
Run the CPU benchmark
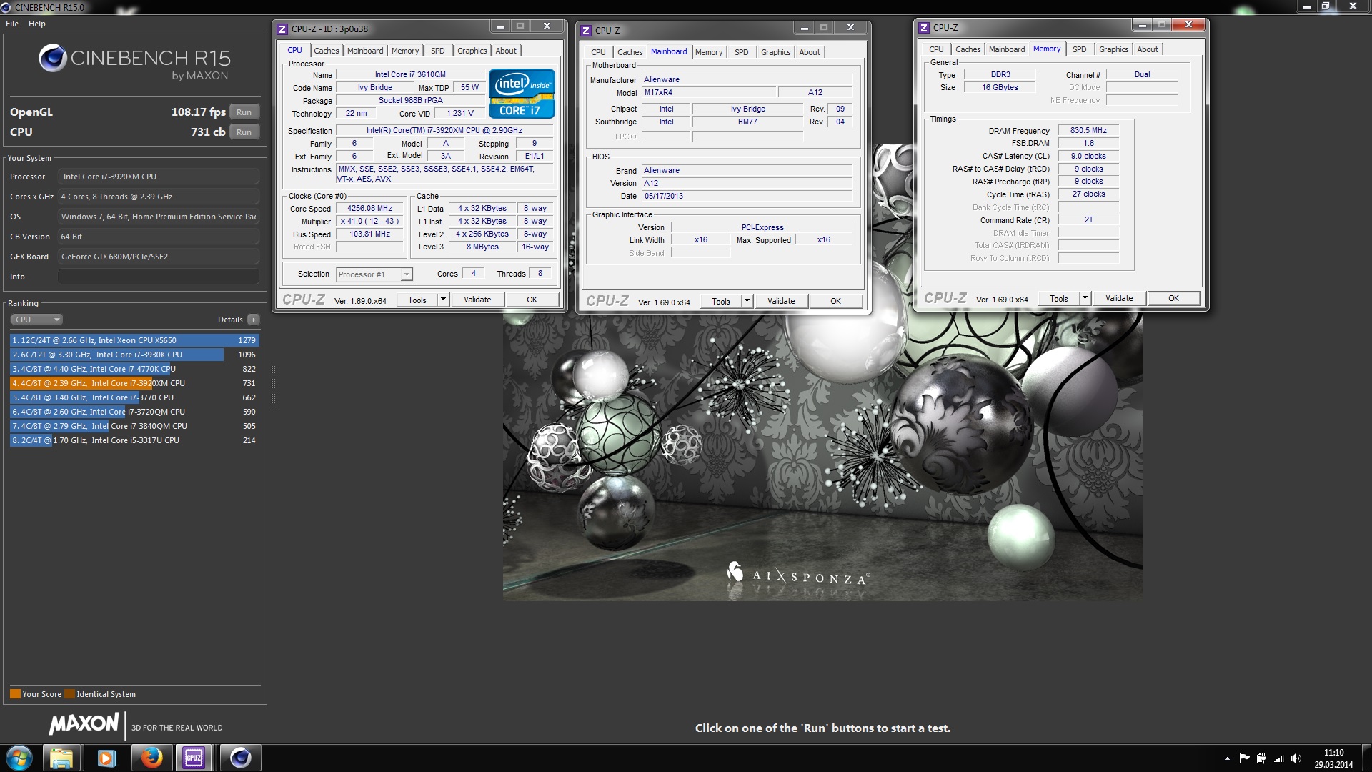click(244, 132)
